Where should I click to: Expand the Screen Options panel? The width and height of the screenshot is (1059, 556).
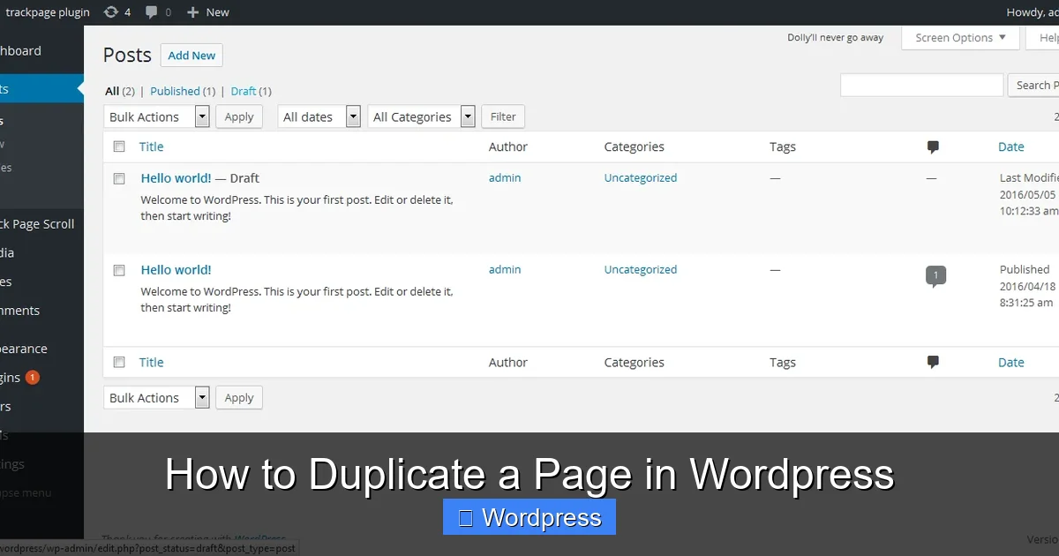click(x=960, y=38)
